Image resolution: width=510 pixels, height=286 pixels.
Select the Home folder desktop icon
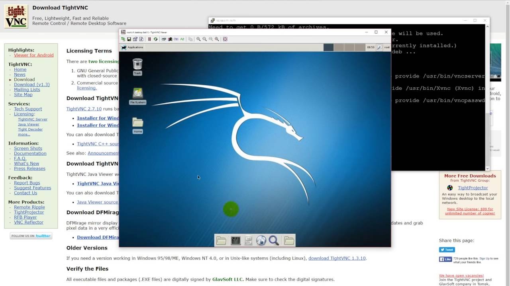[137, 125]
